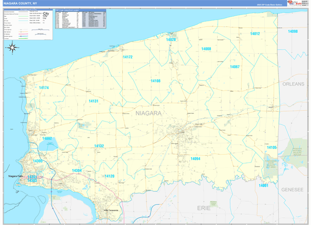Click the ZIP code 14305 label
311x225 pixels.
point(38,161)
